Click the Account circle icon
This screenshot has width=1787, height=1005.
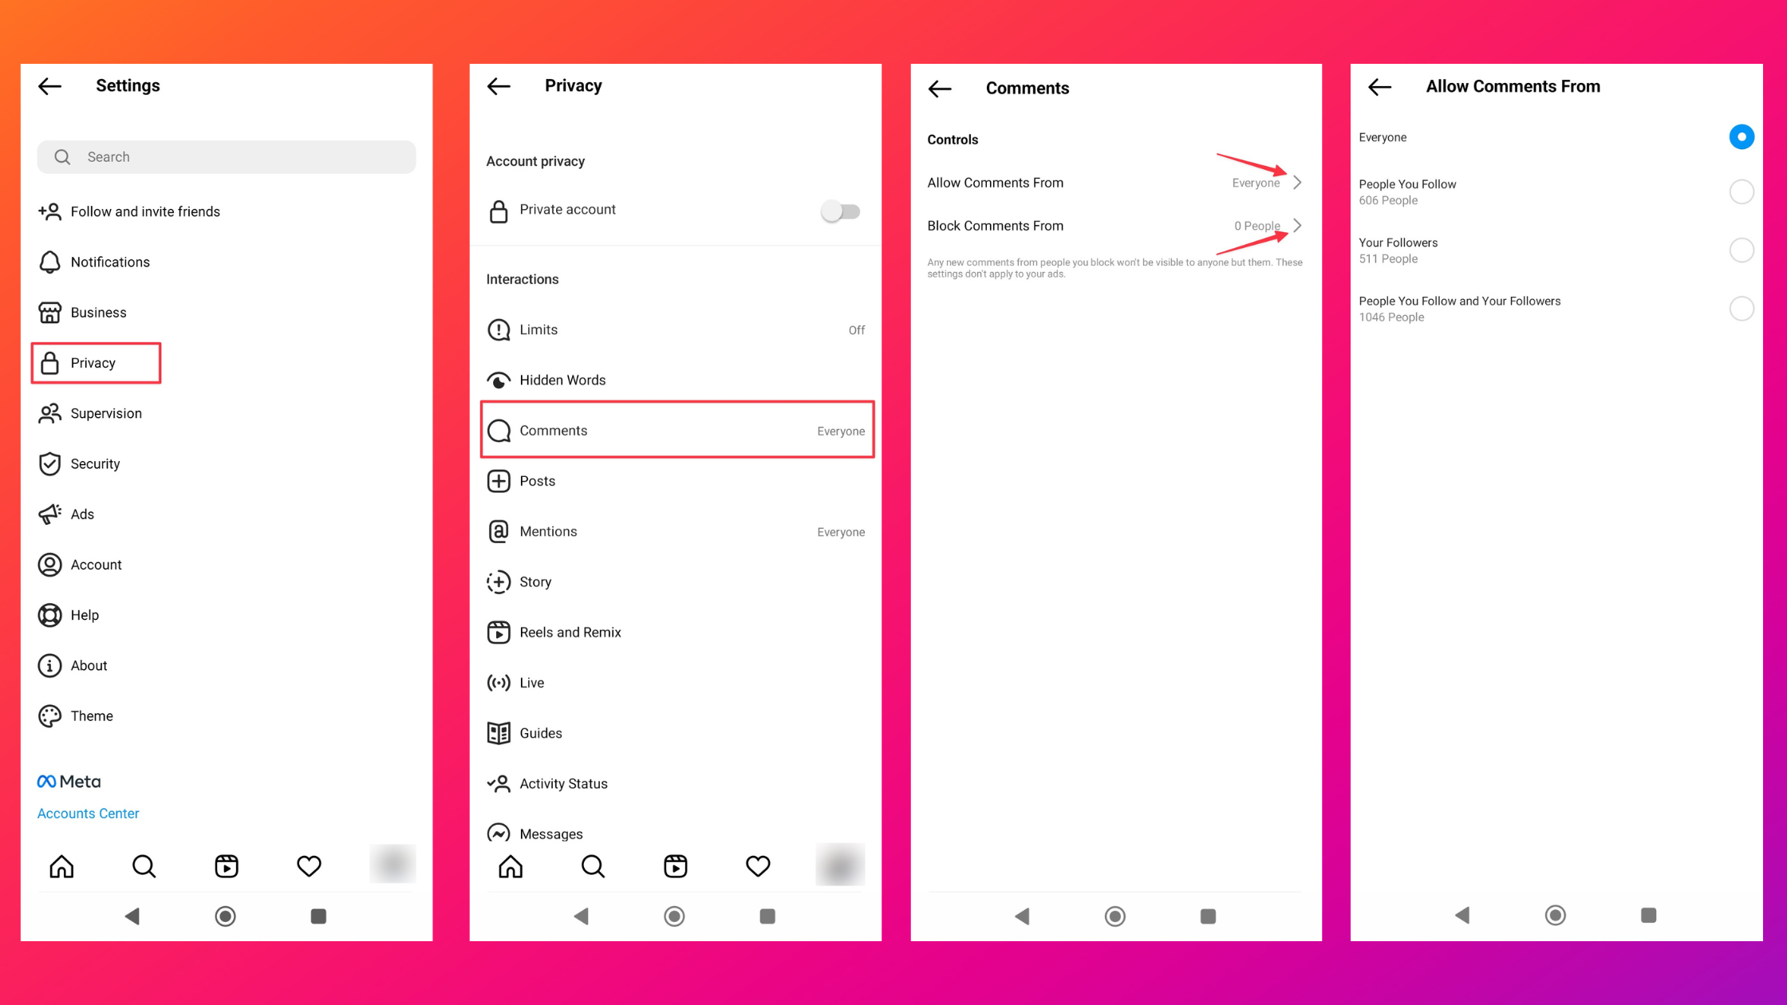pos(49,565)
